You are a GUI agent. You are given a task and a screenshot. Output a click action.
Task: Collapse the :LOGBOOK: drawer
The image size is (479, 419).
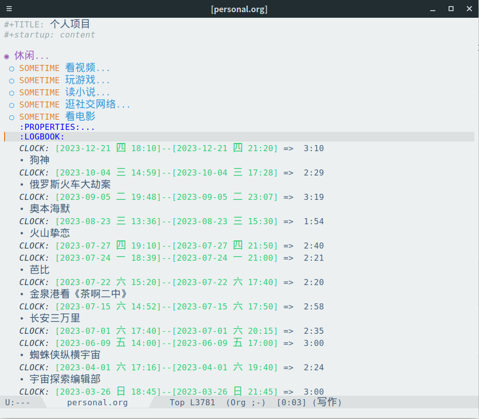pyautogui.click(x=42, y=137)
